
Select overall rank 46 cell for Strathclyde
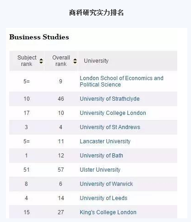pos(61,99)
